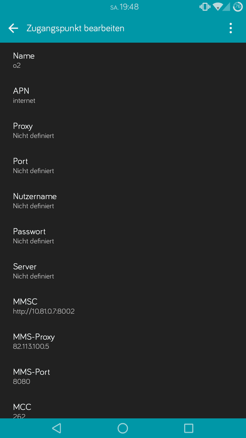
Task: Edit the MMS-Proxy address 82.113.100.5
Action: [123, 342]
